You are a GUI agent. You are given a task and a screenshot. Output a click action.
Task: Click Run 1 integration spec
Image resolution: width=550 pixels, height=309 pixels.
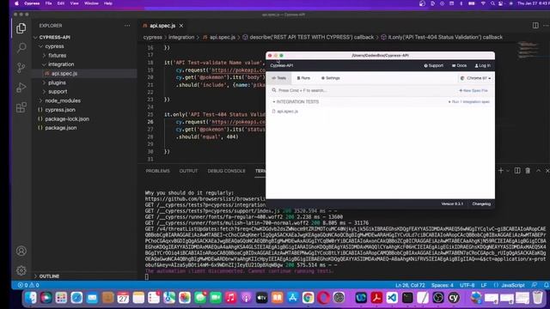(x=469, y=101)
